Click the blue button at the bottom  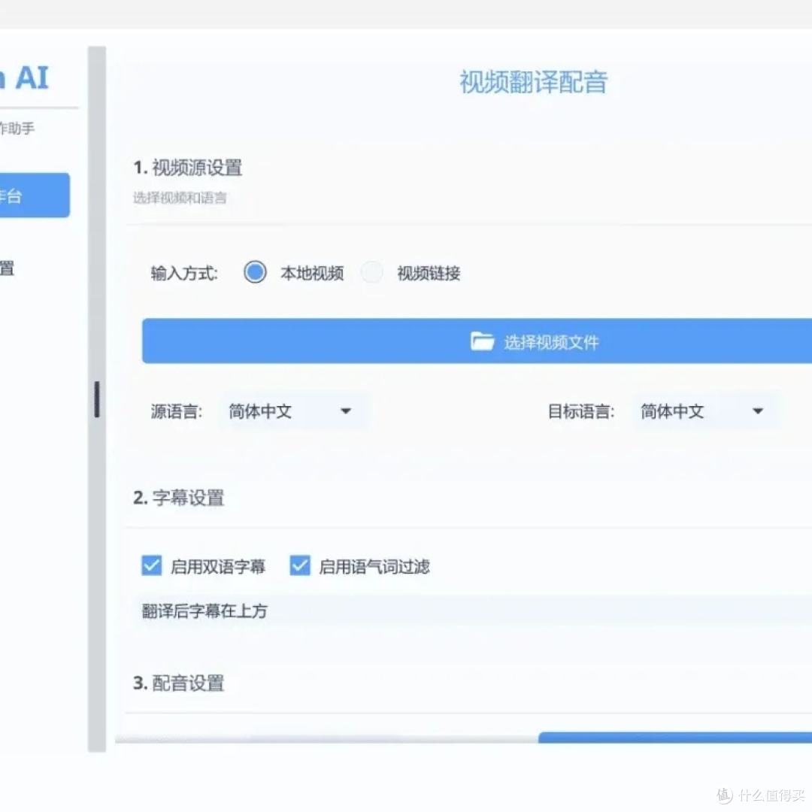pos(674,738)
